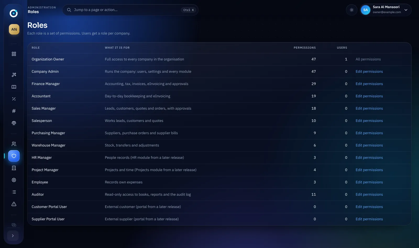Edit permissions for Auditor

pos(369,194)
